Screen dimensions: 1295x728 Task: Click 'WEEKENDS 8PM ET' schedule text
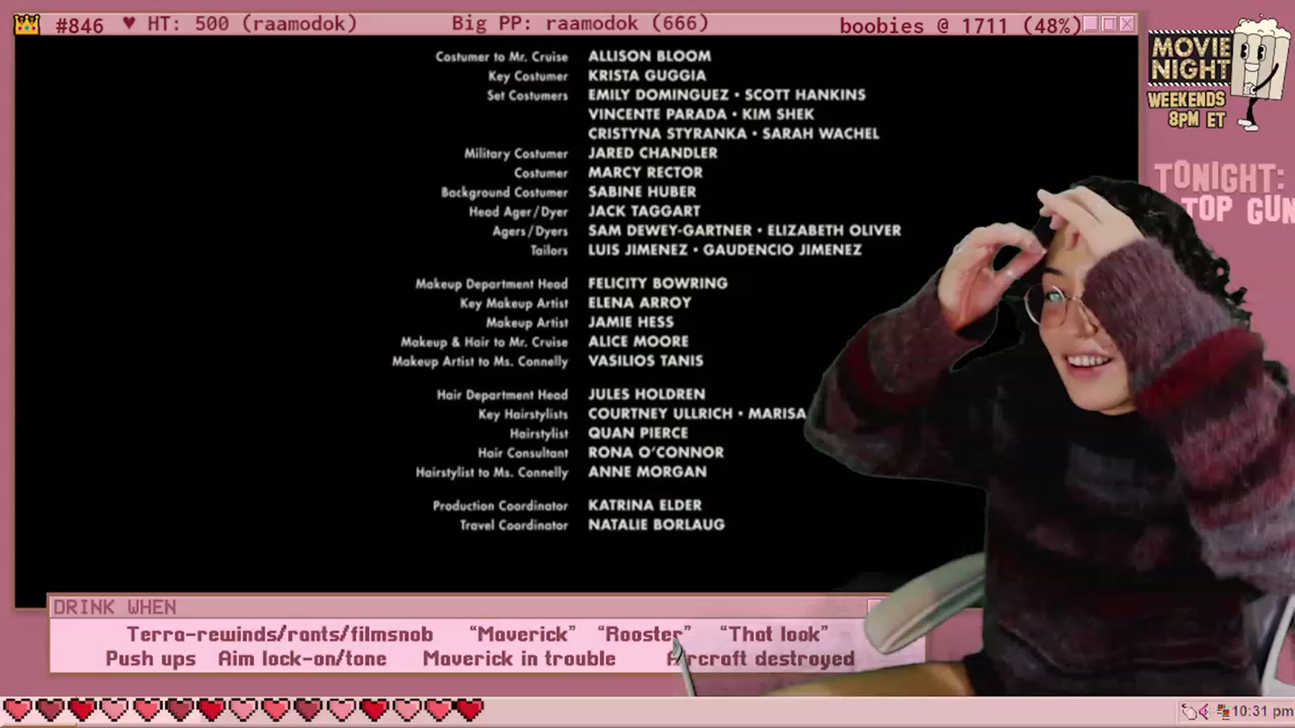click(x=1187, y=110)
